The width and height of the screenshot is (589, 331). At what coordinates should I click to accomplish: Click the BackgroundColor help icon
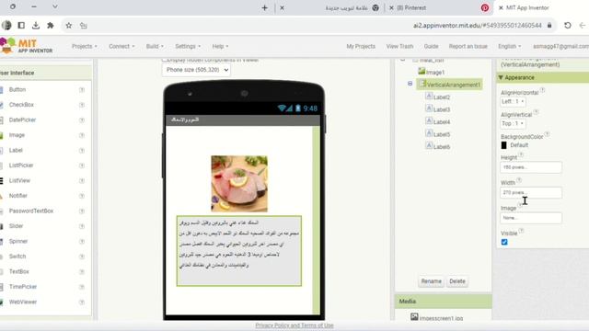point(547,134)
